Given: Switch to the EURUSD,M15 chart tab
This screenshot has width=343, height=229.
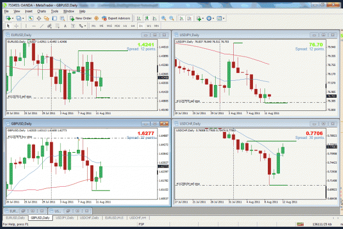Looking at the screenshot, I should coord(114,218).
